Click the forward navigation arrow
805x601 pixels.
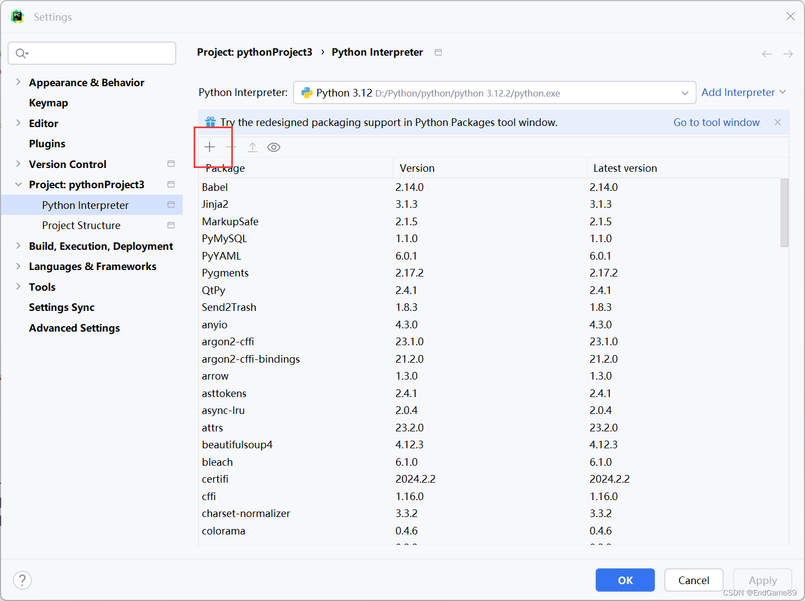(788, 54)
